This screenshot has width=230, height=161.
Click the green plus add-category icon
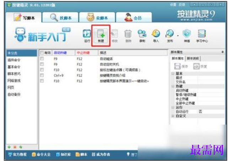click(9, 147)
